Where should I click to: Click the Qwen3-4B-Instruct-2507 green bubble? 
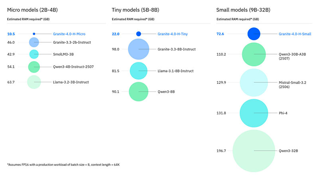click(34, 67)
